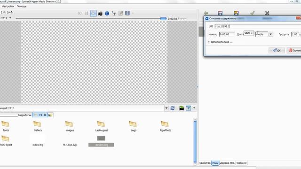Select the add text tool icon
Image resolution: width=301 pixels, height=169 pixels.
(114, 14)
